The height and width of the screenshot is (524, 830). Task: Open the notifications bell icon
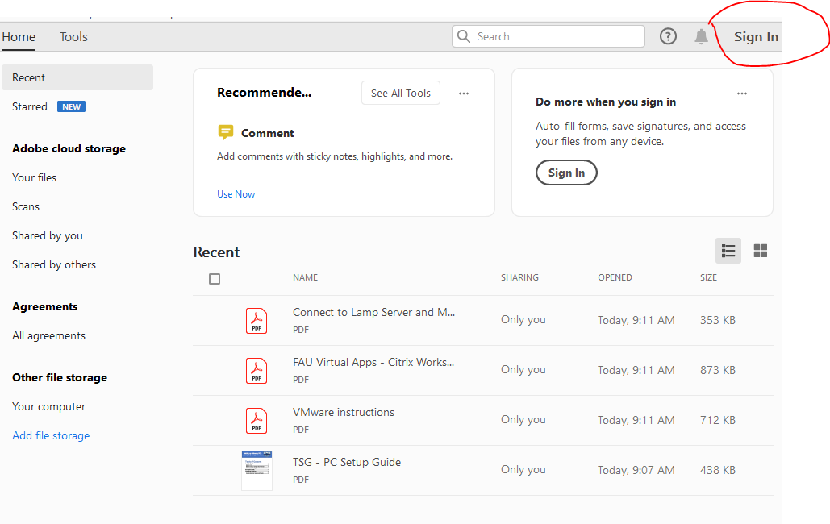701,36
